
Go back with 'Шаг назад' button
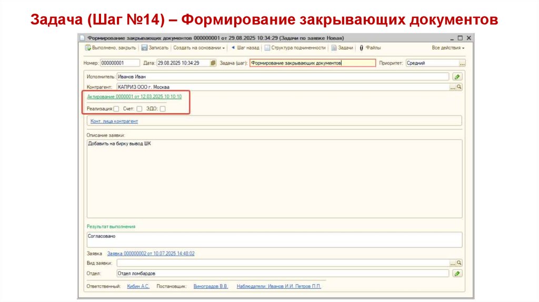click(245, 48)
